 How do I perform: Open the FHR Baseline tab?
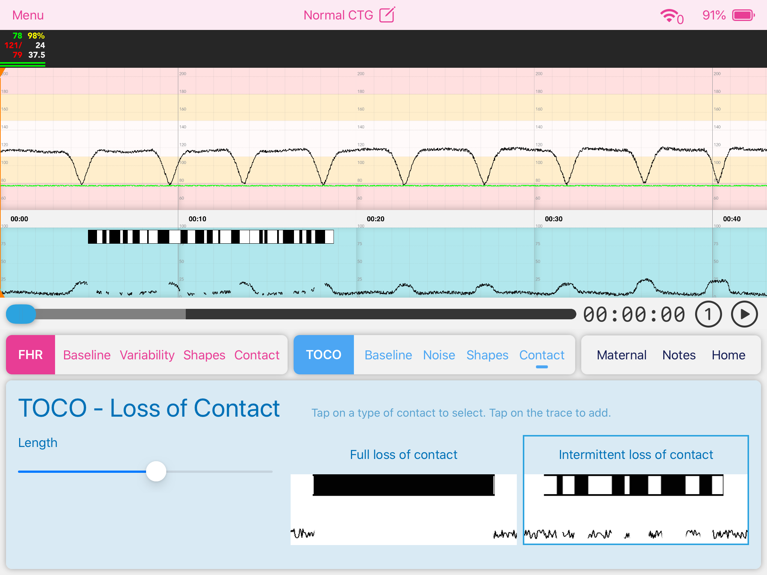pyautogui.click(x=87, y=355)
